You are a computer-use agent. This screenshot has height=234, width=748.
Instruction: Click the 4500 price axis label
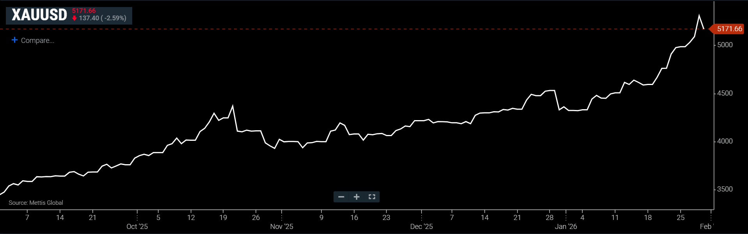725,93
